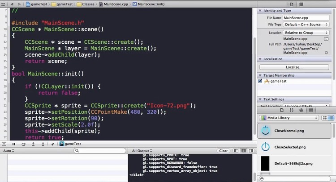336x182 pixels.
Task: Go forward with the right arrow
Action: (x=20, y=4)
